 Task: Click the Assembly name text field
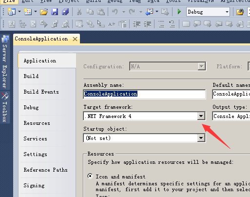[144, 94]
